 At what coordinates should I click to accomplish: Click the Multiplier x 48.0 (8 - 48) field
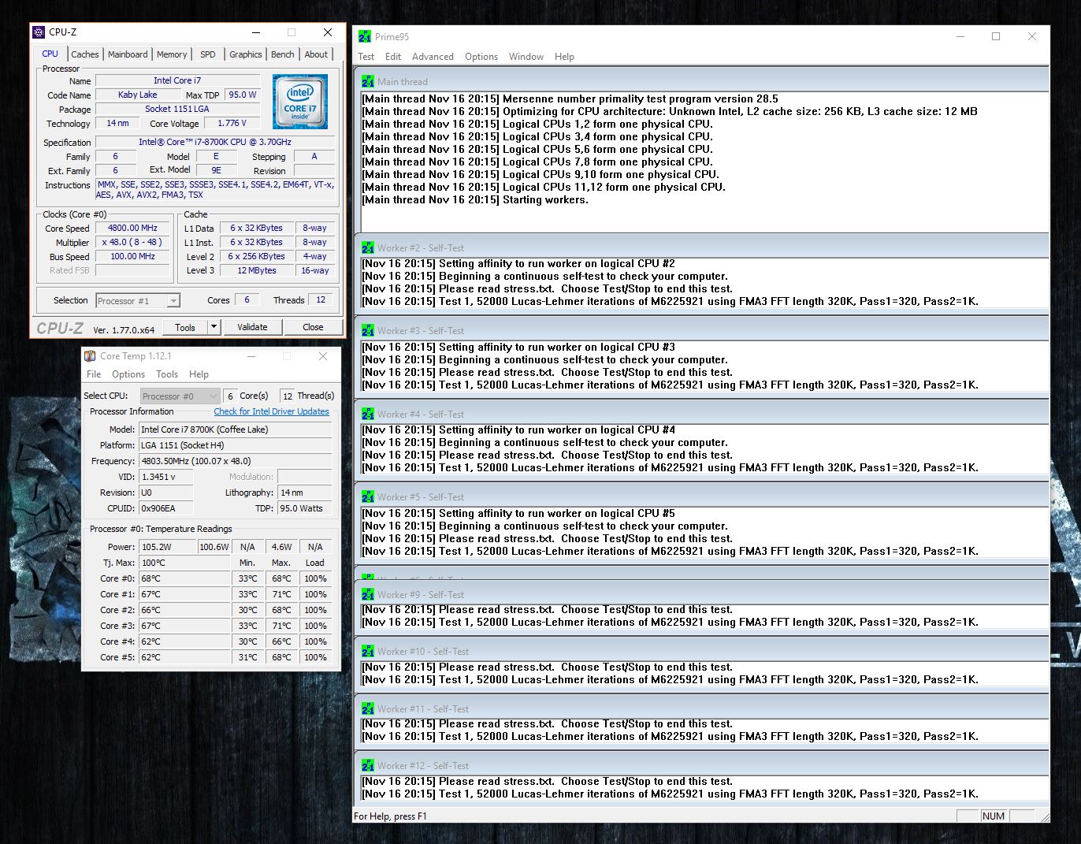133,243
